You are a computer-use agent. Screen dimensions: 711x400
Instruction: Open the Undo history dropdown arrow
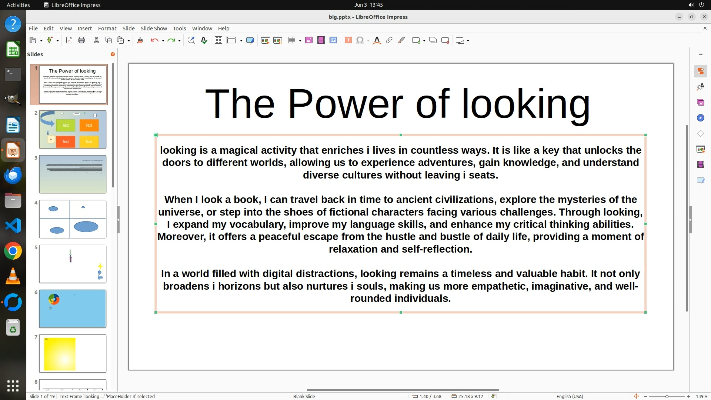(163, 41)
